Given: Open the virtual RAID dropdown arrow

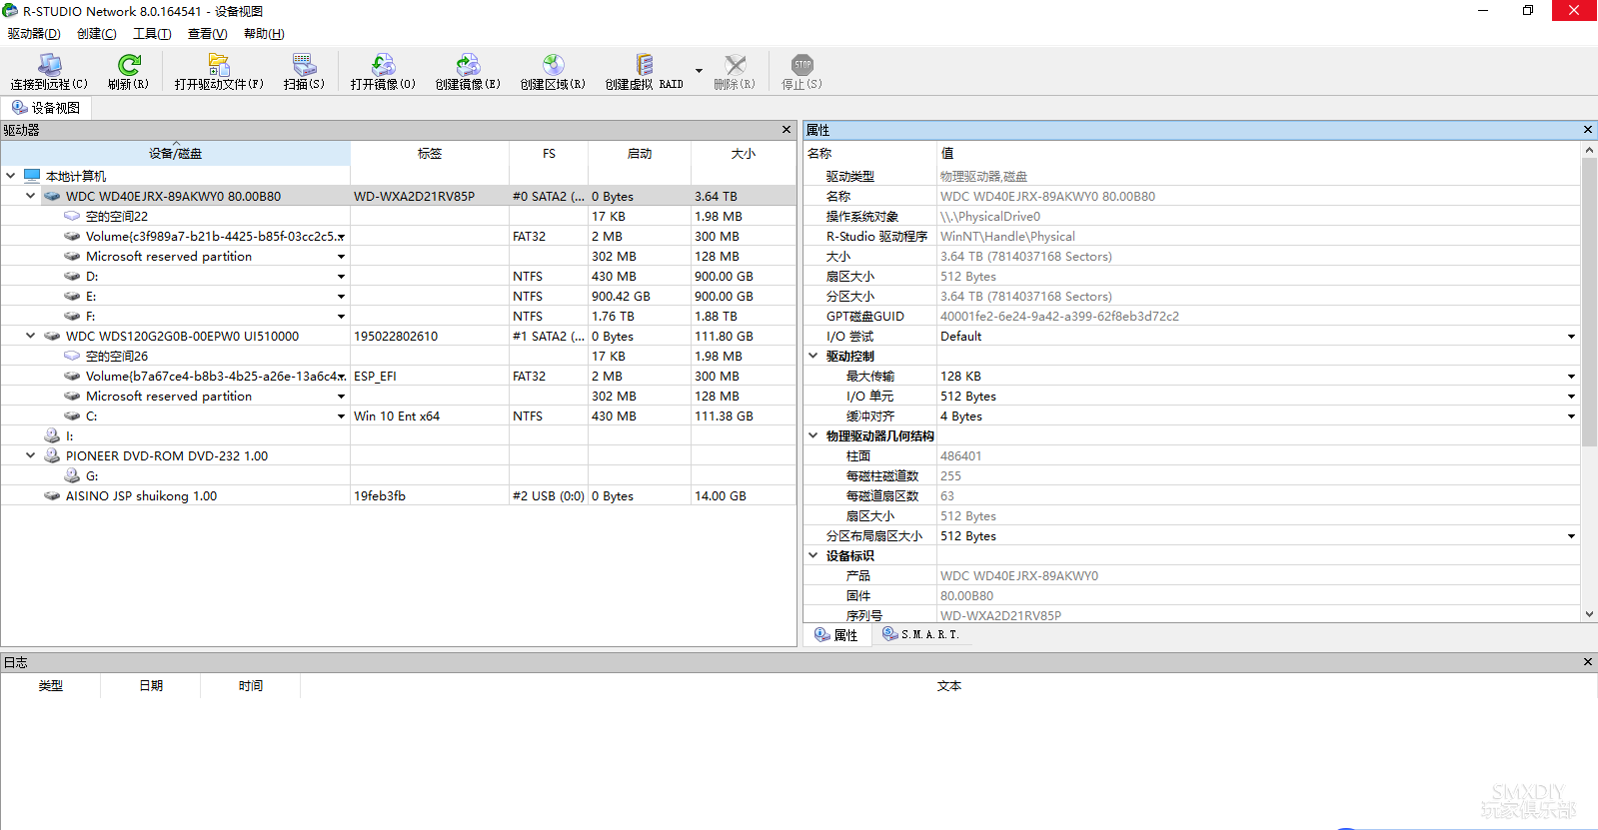Looking at the screenshot, I should pyautogui.click(x=699, y=71).
